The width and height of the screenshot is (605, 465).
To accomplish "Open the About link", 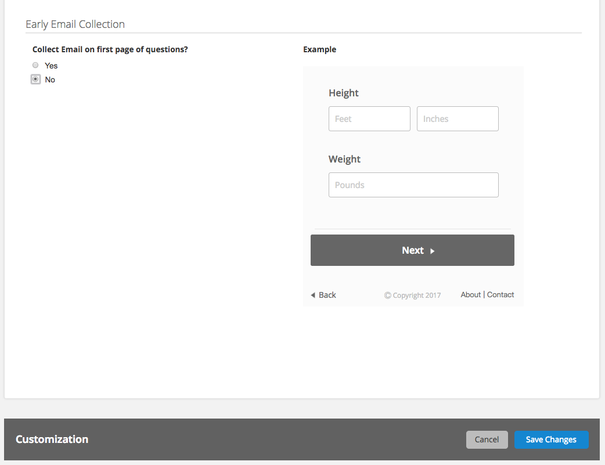I will tap(471, 294).
